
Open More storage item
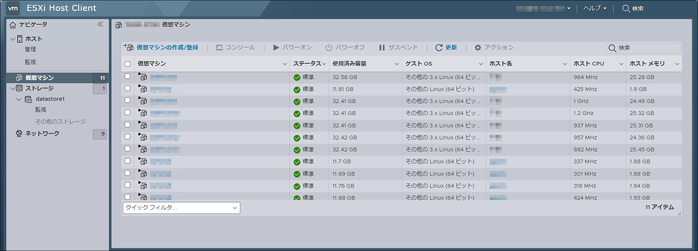(63, 121)
